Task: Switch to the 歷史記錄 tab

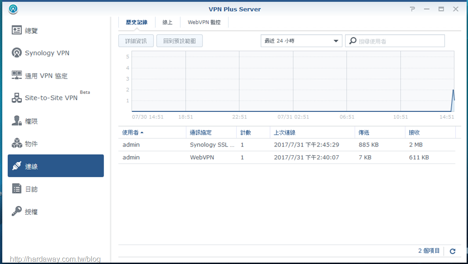Action: 137,22
